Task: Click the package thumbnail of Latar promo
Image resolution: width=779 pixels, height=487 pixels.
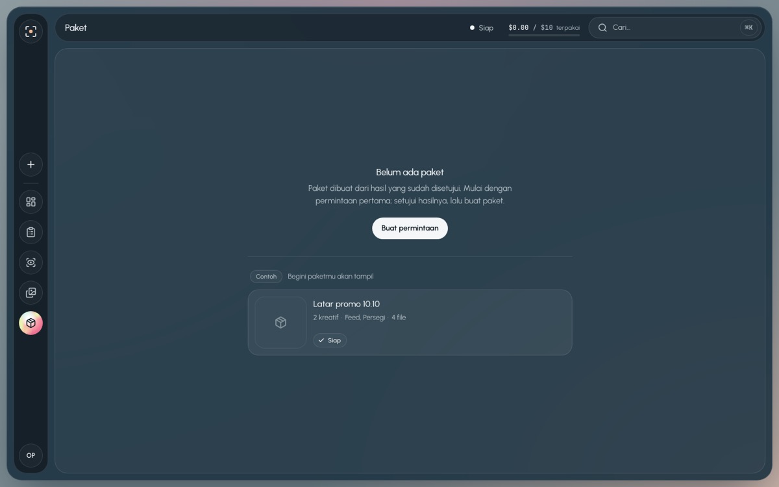Action: click(x=280, y=323)
